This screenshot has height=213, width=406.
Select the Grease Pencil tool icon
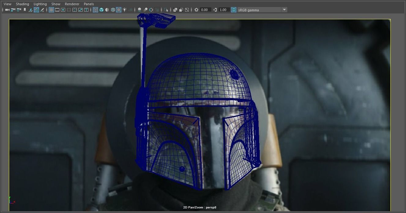(42, 10)
